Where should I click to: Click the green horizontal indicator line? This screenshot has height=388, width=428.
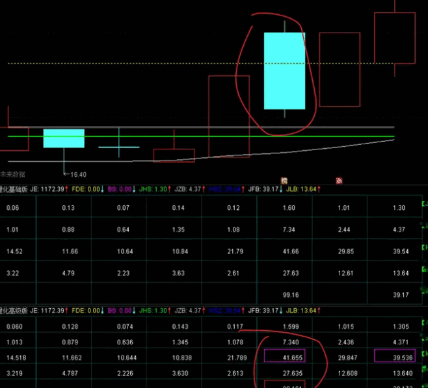pos(201,136)
